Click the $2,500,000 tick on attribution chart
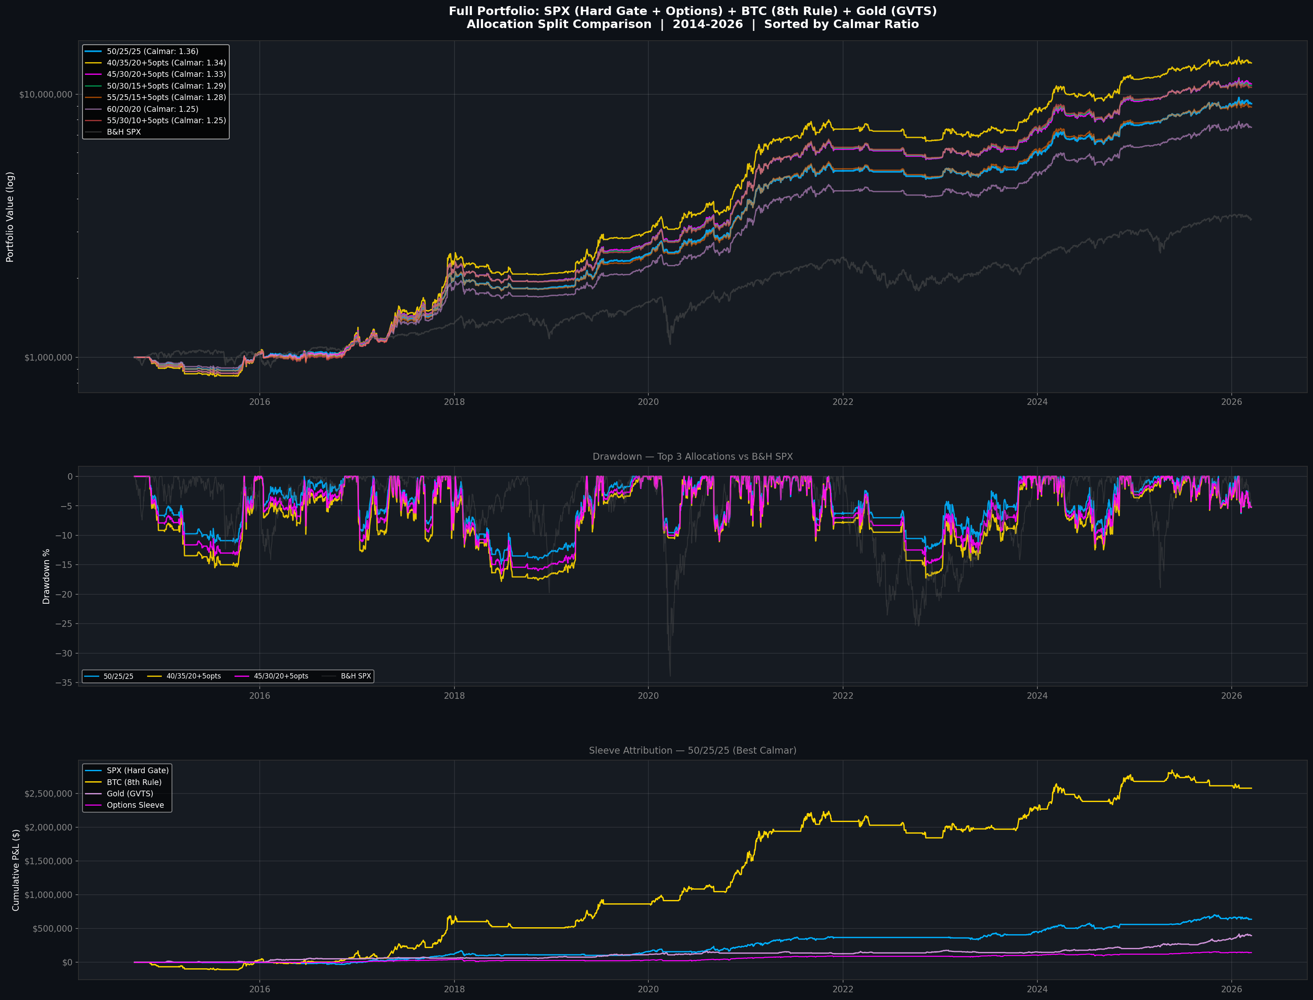 coord(48,793)
